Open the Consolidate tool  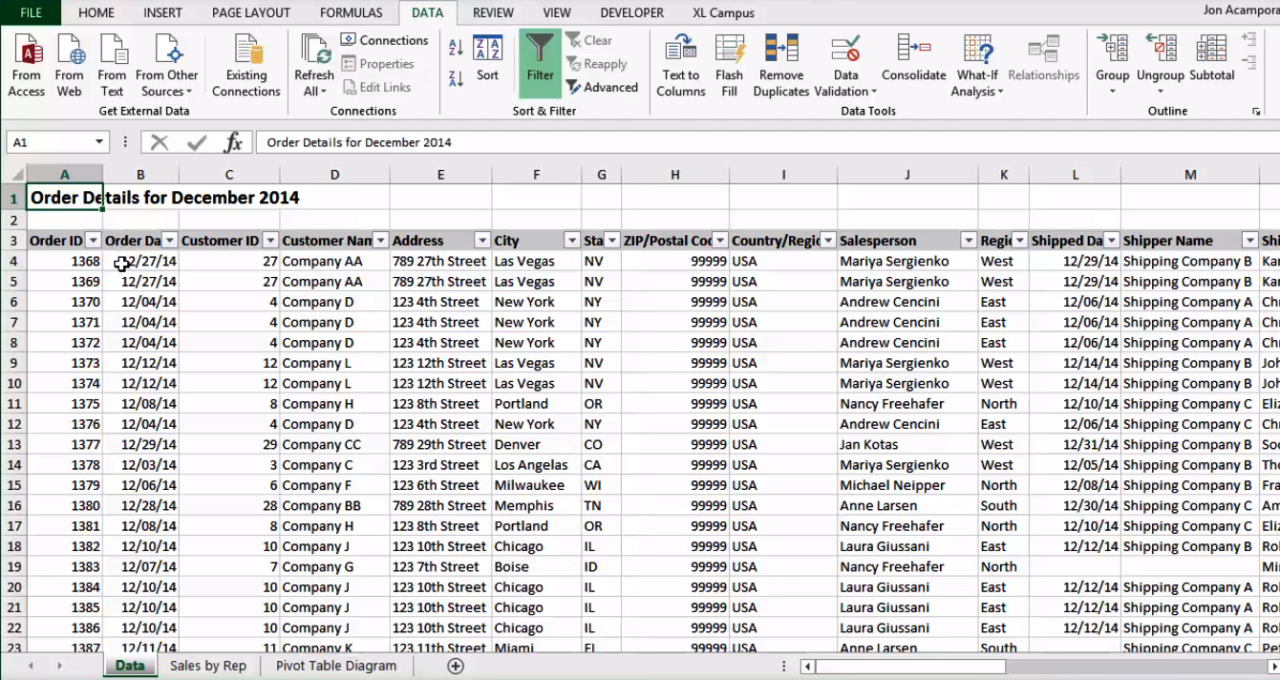(914, 57)
